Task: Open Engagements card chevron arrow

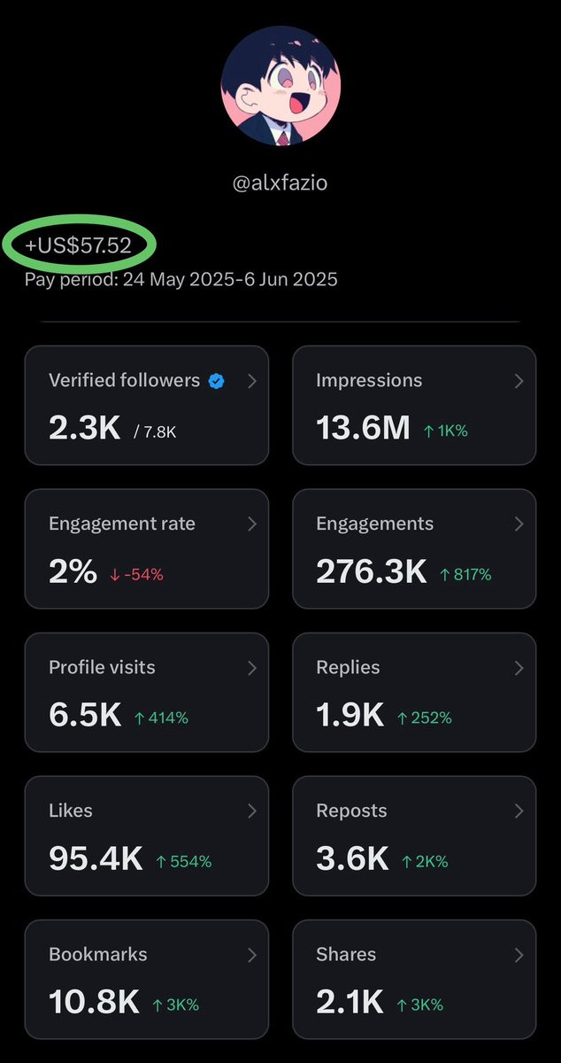Action: pos(519,524)
